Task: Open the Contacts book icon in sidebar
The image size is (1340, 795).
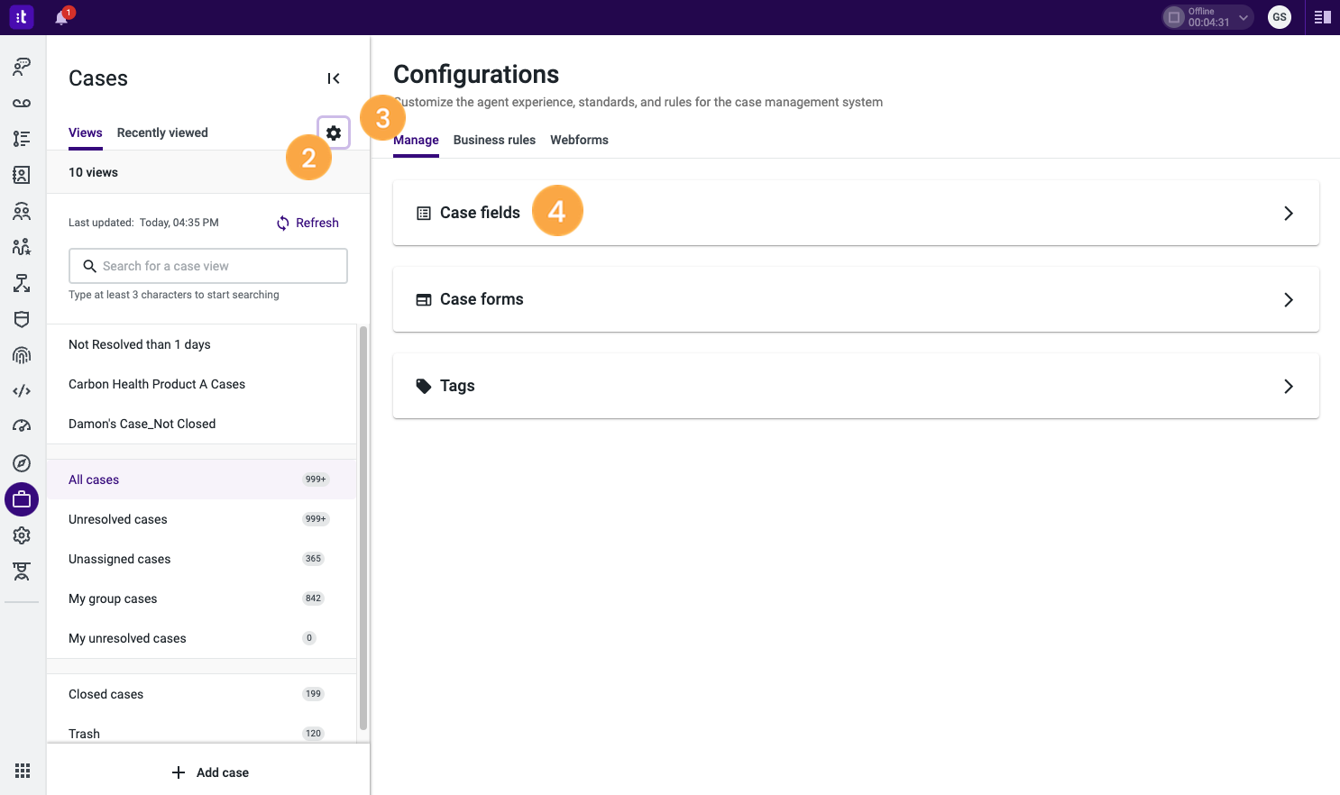Action: [x=22, y=175]
